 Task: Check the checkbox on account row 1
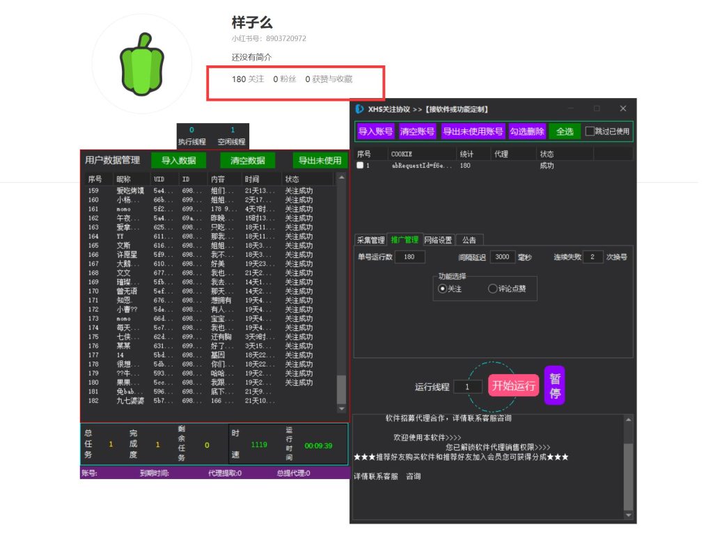[359, 165]
